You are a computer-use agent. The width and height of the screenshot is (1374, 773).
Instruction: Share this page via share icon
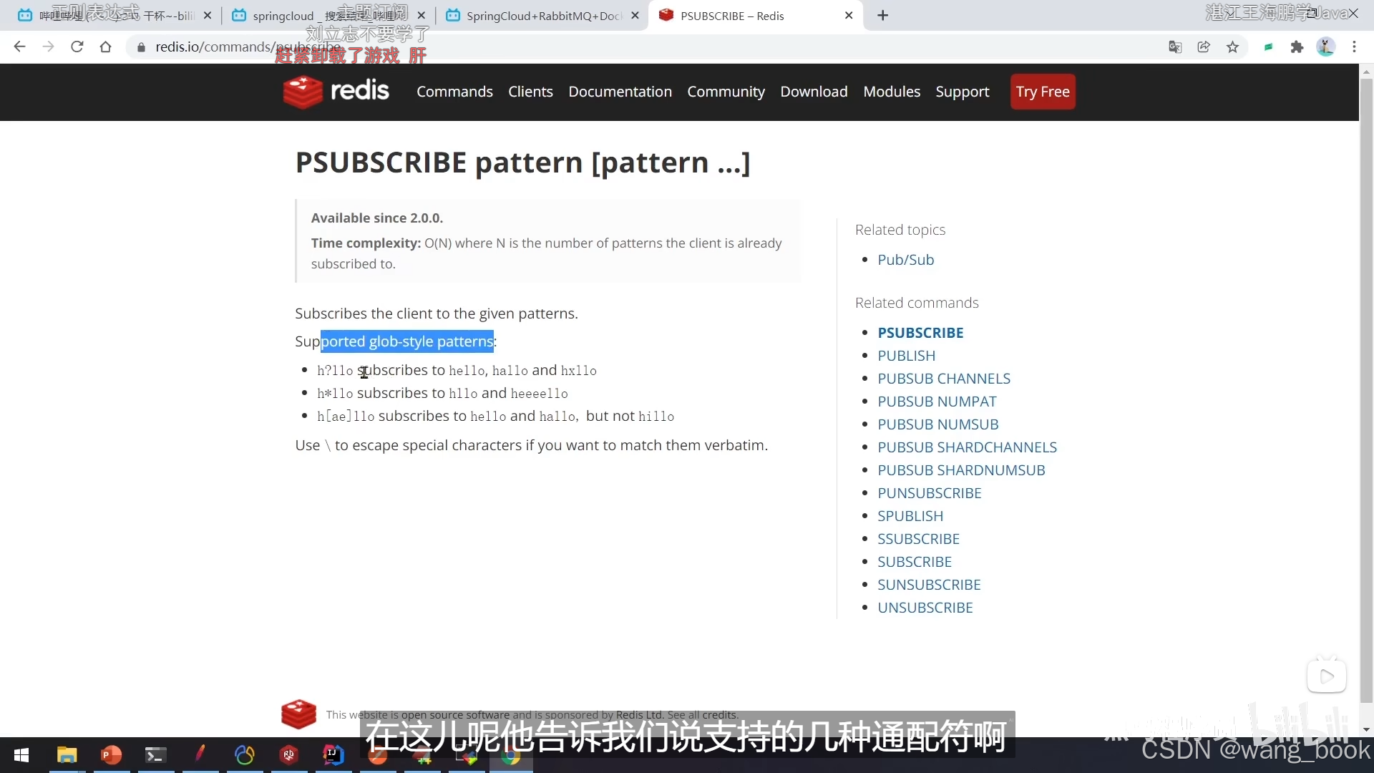click(x=1204, y=47)
